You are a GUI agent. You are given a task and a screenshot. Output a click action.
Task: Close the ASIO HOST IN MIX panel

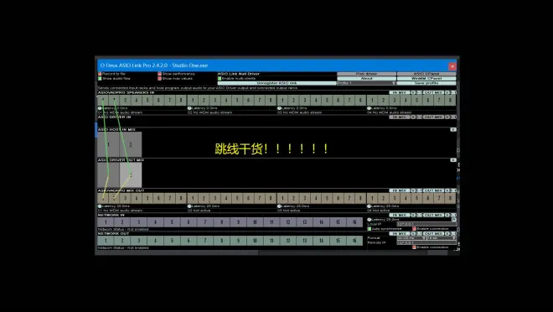click(x=453, y=129)
